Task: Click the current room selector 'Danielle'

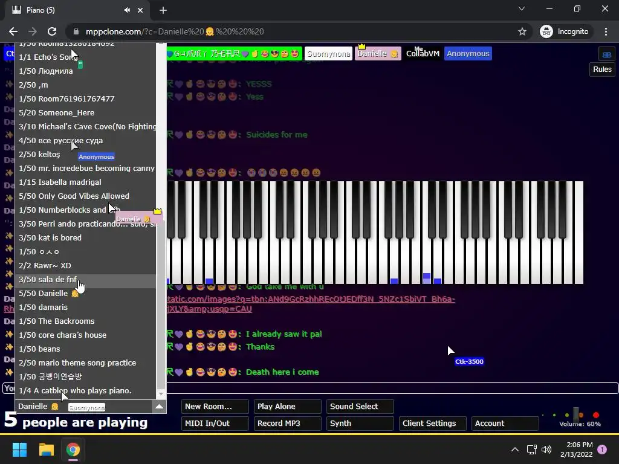Action: (83, 407)
